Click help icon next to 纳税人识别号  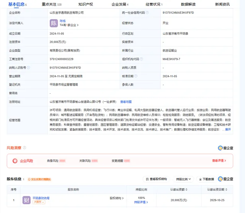(28, 68)
